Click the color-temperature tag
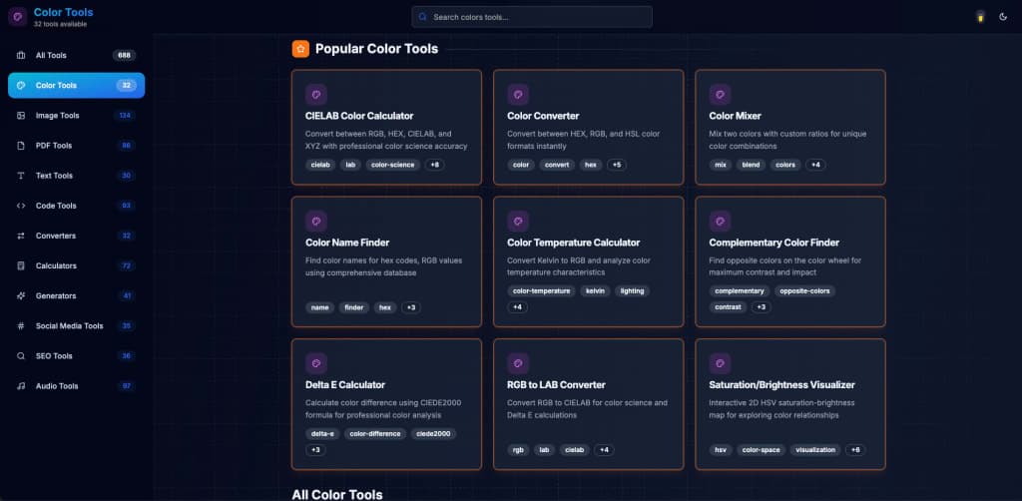Viewport: 1022px width, 501px height. 542,291
